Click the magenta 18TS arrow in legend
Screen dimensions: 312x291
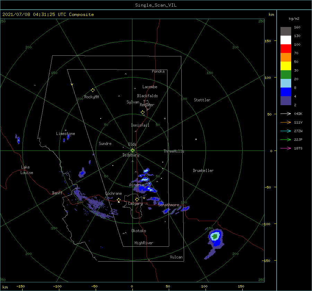tap(286, 148)
